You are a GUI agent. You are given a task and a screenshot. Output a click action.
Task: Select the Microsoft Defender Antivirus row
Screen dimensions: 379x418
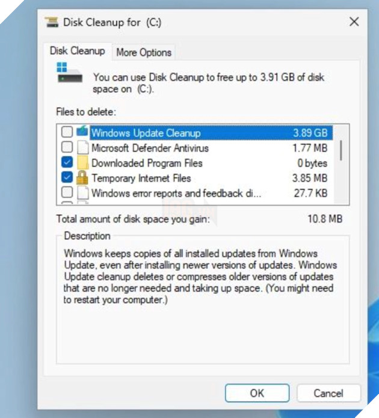click(x=197, y=148)
